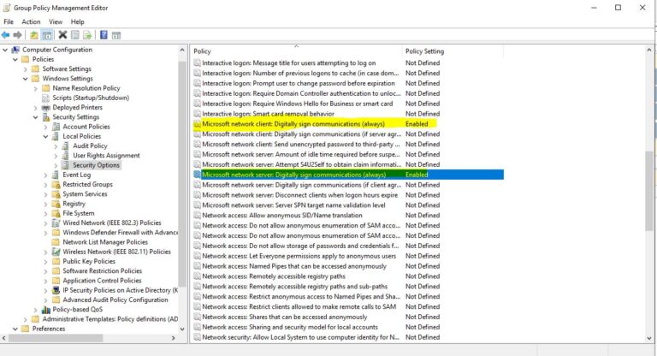Collapse the Local Policies node

click(45, 136)
